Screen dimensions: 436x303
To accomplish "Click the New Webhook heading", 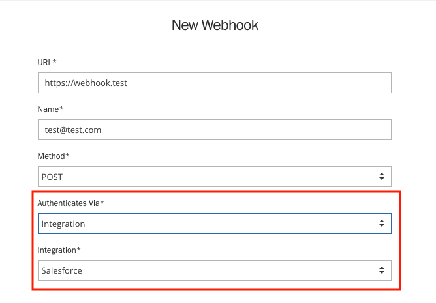I will pos(215,25).
